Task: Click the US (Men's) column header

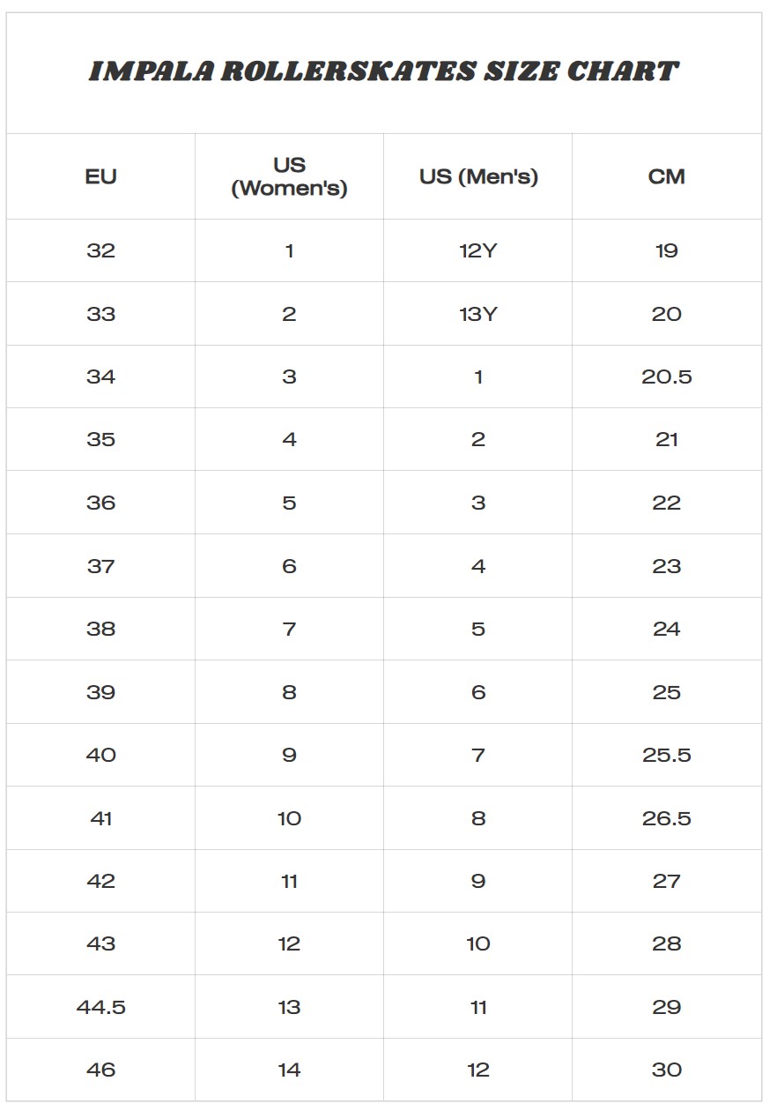Action: coord(478,176)
